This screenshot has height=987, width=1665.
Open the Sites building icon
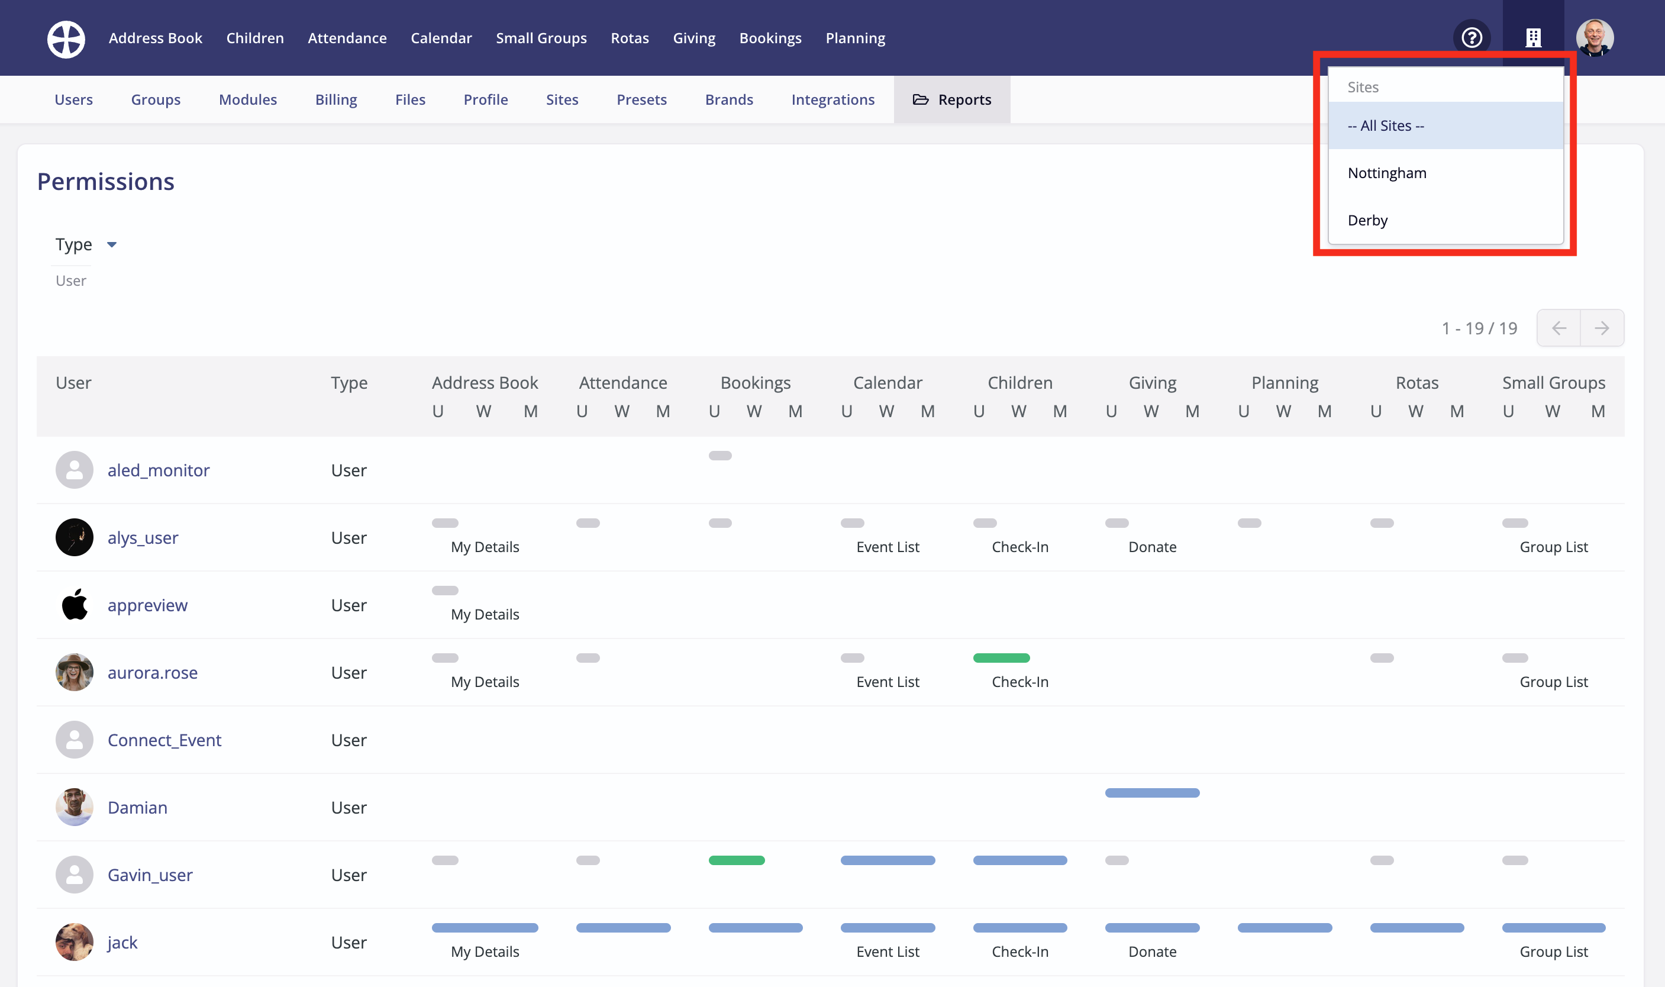1533,37
